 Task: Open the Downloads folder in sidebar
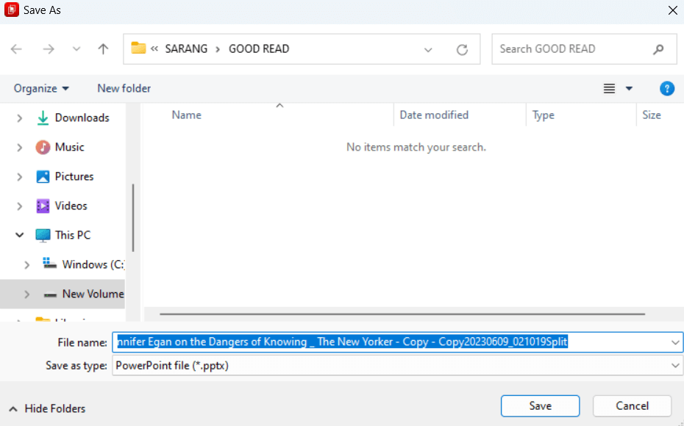tap(82, 118)
